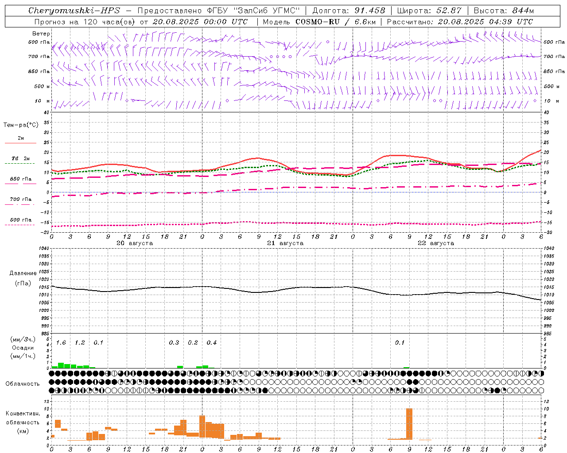Click the (мм/1ч.) precipitation unit label
Image resolution: width=567 pixels, height=453 pixels.
point(23,356)
